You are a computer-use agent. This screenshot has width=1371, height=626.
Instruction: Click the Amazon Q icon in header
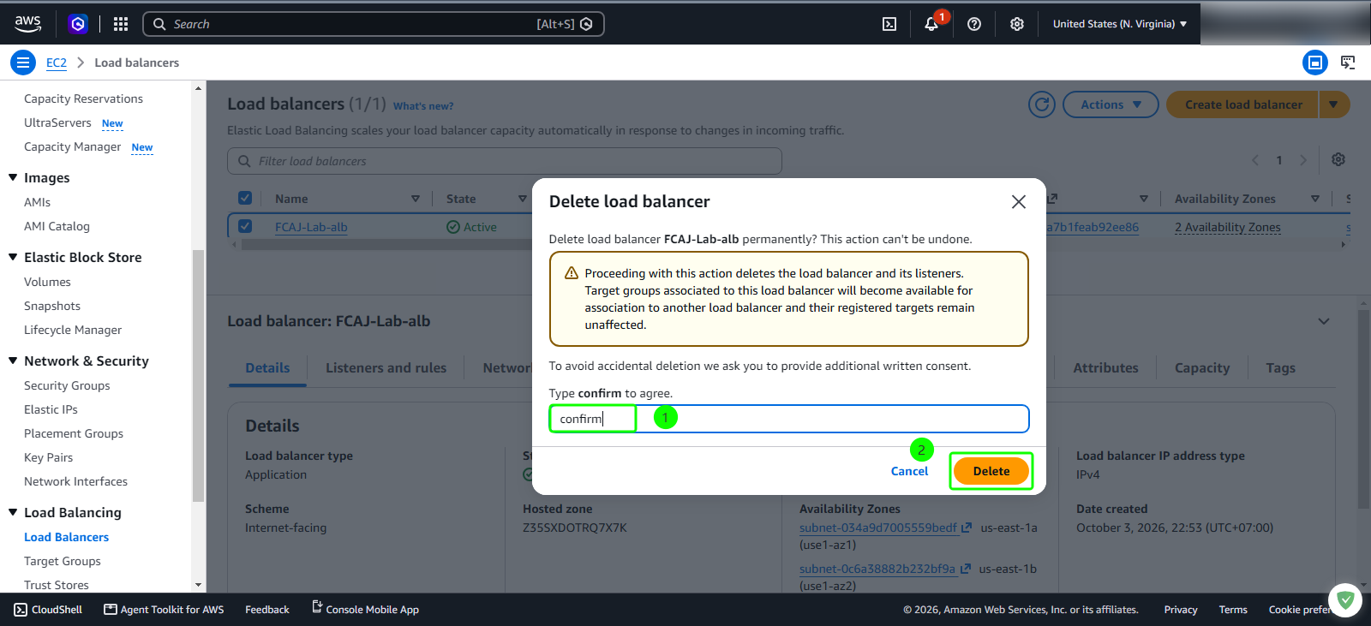coord(78,24)
